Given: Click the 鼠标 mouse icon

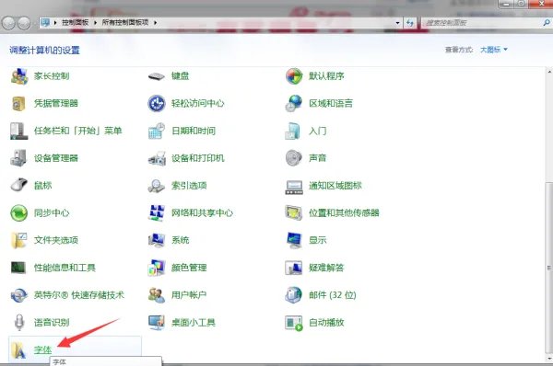Looking at the screenshot, I should (19, 185).
